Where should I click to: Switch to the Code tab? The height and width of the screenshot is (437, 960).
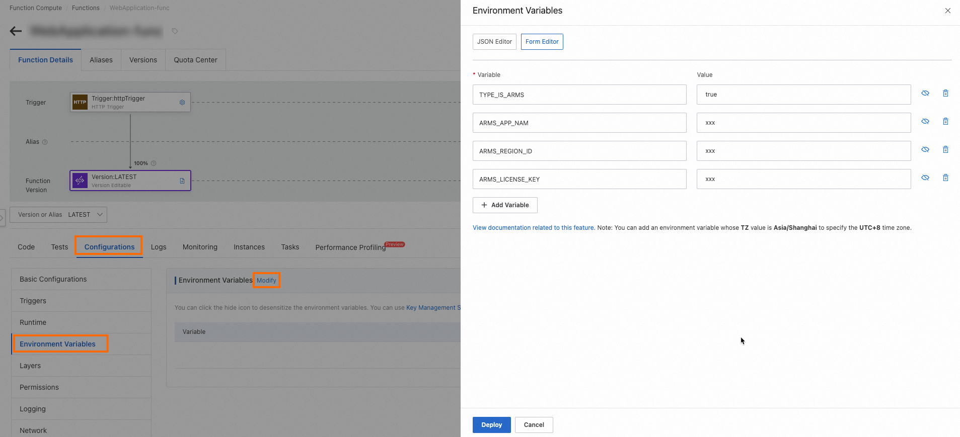pos(26,247)
